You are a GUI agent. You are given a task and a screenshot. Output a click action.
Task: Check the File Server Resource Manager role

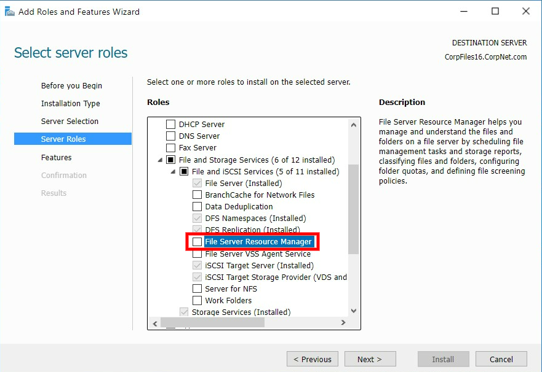tap(197, 241)
